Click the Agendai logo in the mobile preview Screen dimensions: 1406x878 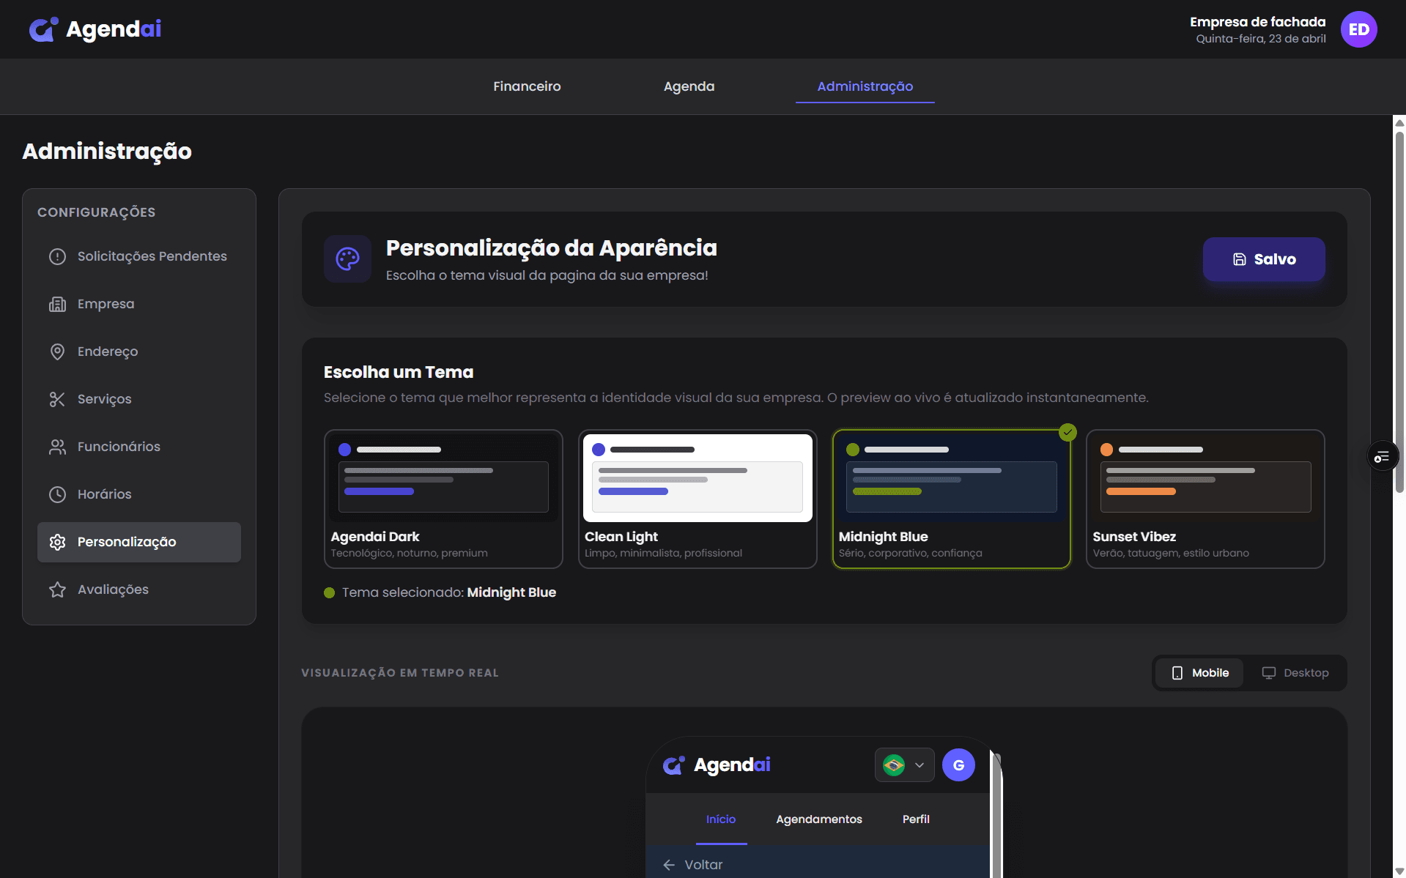716,765
